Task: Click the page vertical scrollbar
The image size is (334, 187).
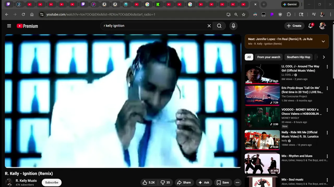Action: click(x=333, y=52)
